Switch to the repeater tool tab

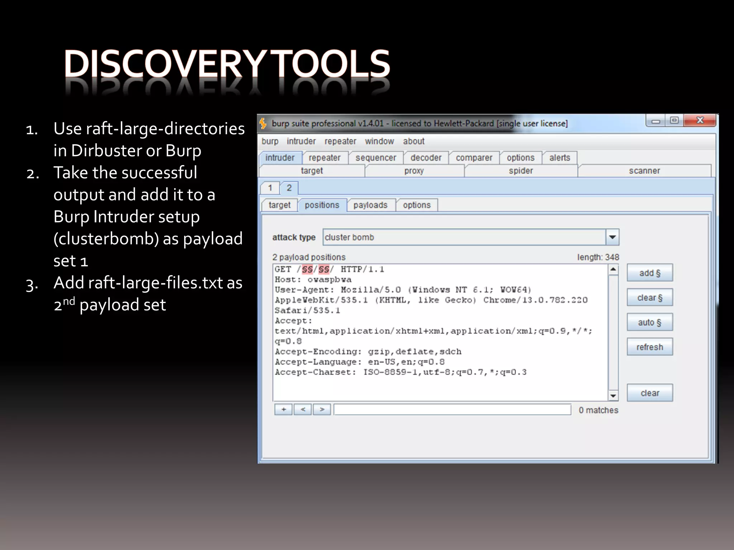coord(325,158)
